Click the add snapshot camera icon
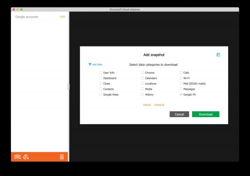 click(18, 156)
